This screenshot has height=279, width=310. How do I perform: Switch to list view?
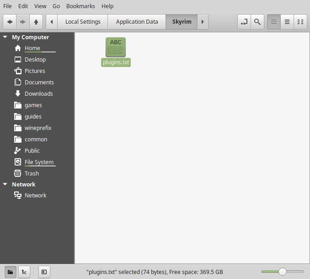tap(287, 22)
